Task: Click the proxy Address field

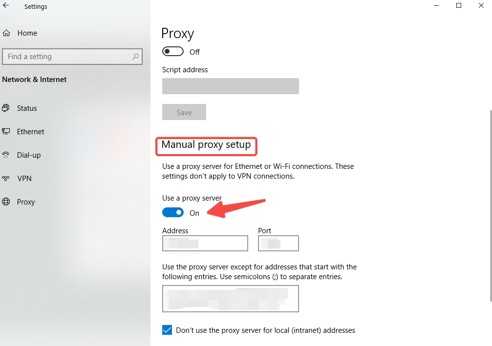Action: 205,243
